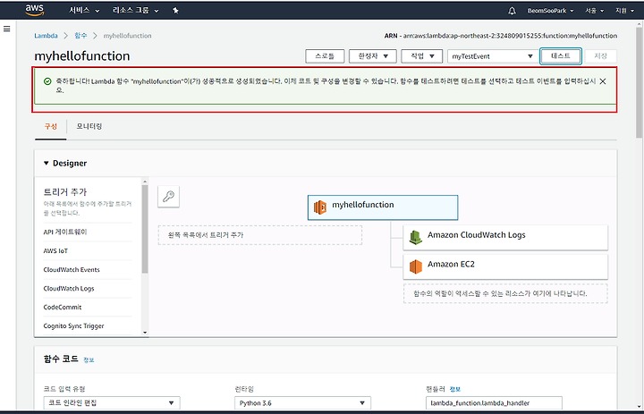
Task: Open 정보 link next to 핸들러
Action: 455,389
